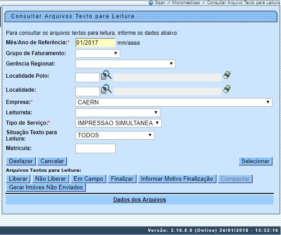Expand the Gerência Regional dropdown
Screen dimensions: 281x235
[x=125, y=64]
